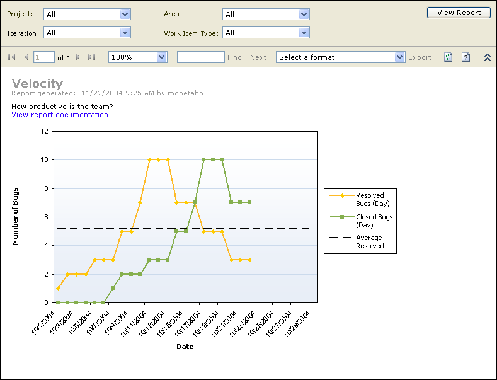Click the Export link
The width and height of the screenshot is (497, 380).
420,57
